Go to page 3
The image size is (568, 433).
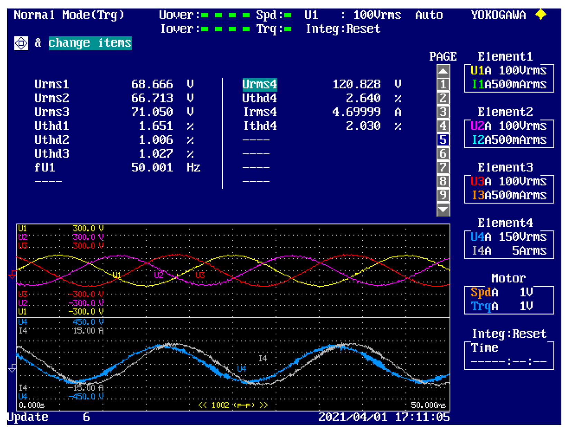coord(443,112)
